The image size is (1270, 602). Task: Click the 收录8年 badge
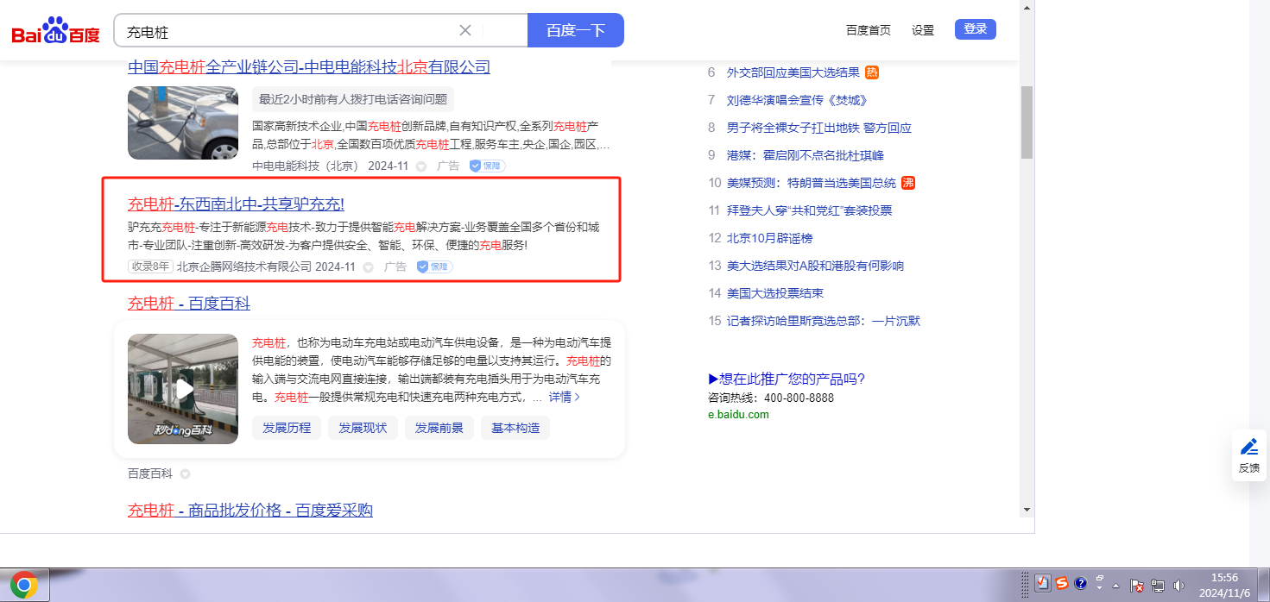[151, 267]
